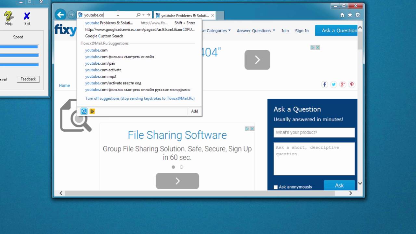
Task: Open the Favorites star icon
Action: (350, 15)
